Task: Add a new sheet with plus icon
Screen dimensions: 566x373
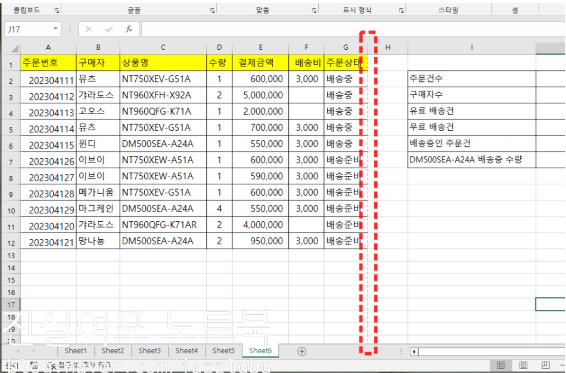Action: 302,351
